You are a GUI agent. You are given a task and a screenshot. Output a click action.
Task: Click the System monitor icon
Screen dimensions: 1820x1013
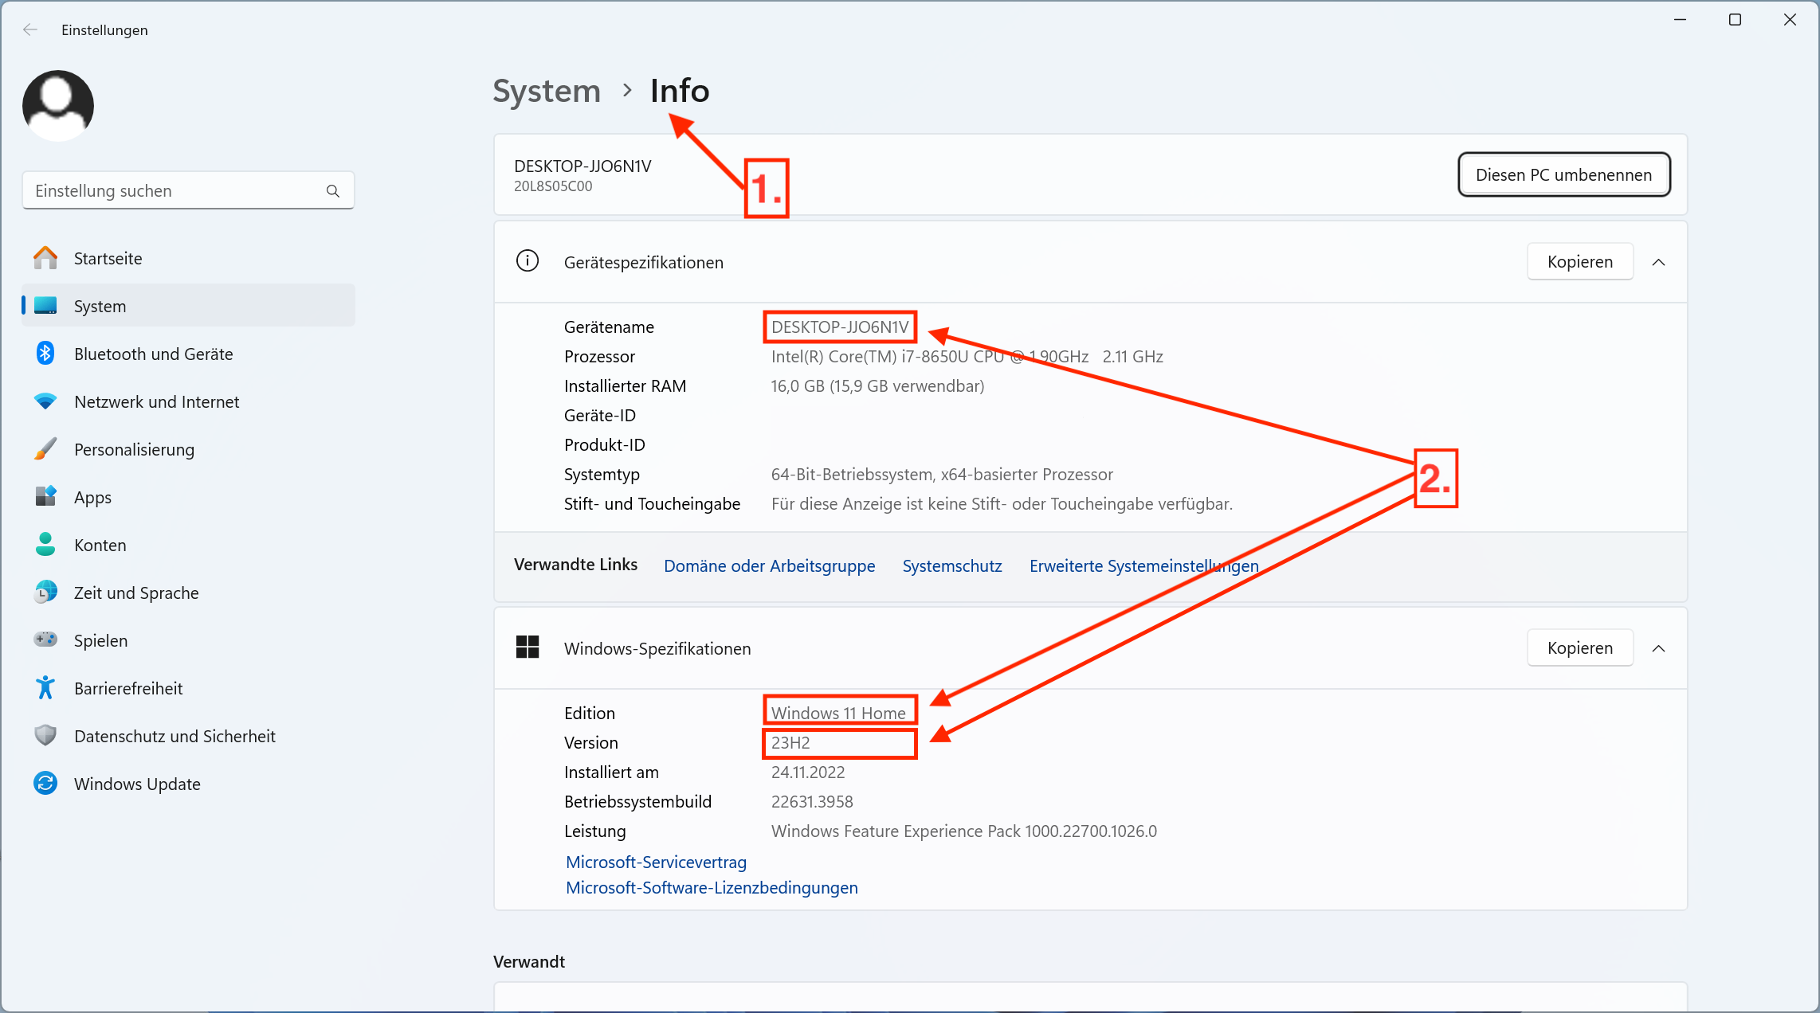(x=45, y=306)
